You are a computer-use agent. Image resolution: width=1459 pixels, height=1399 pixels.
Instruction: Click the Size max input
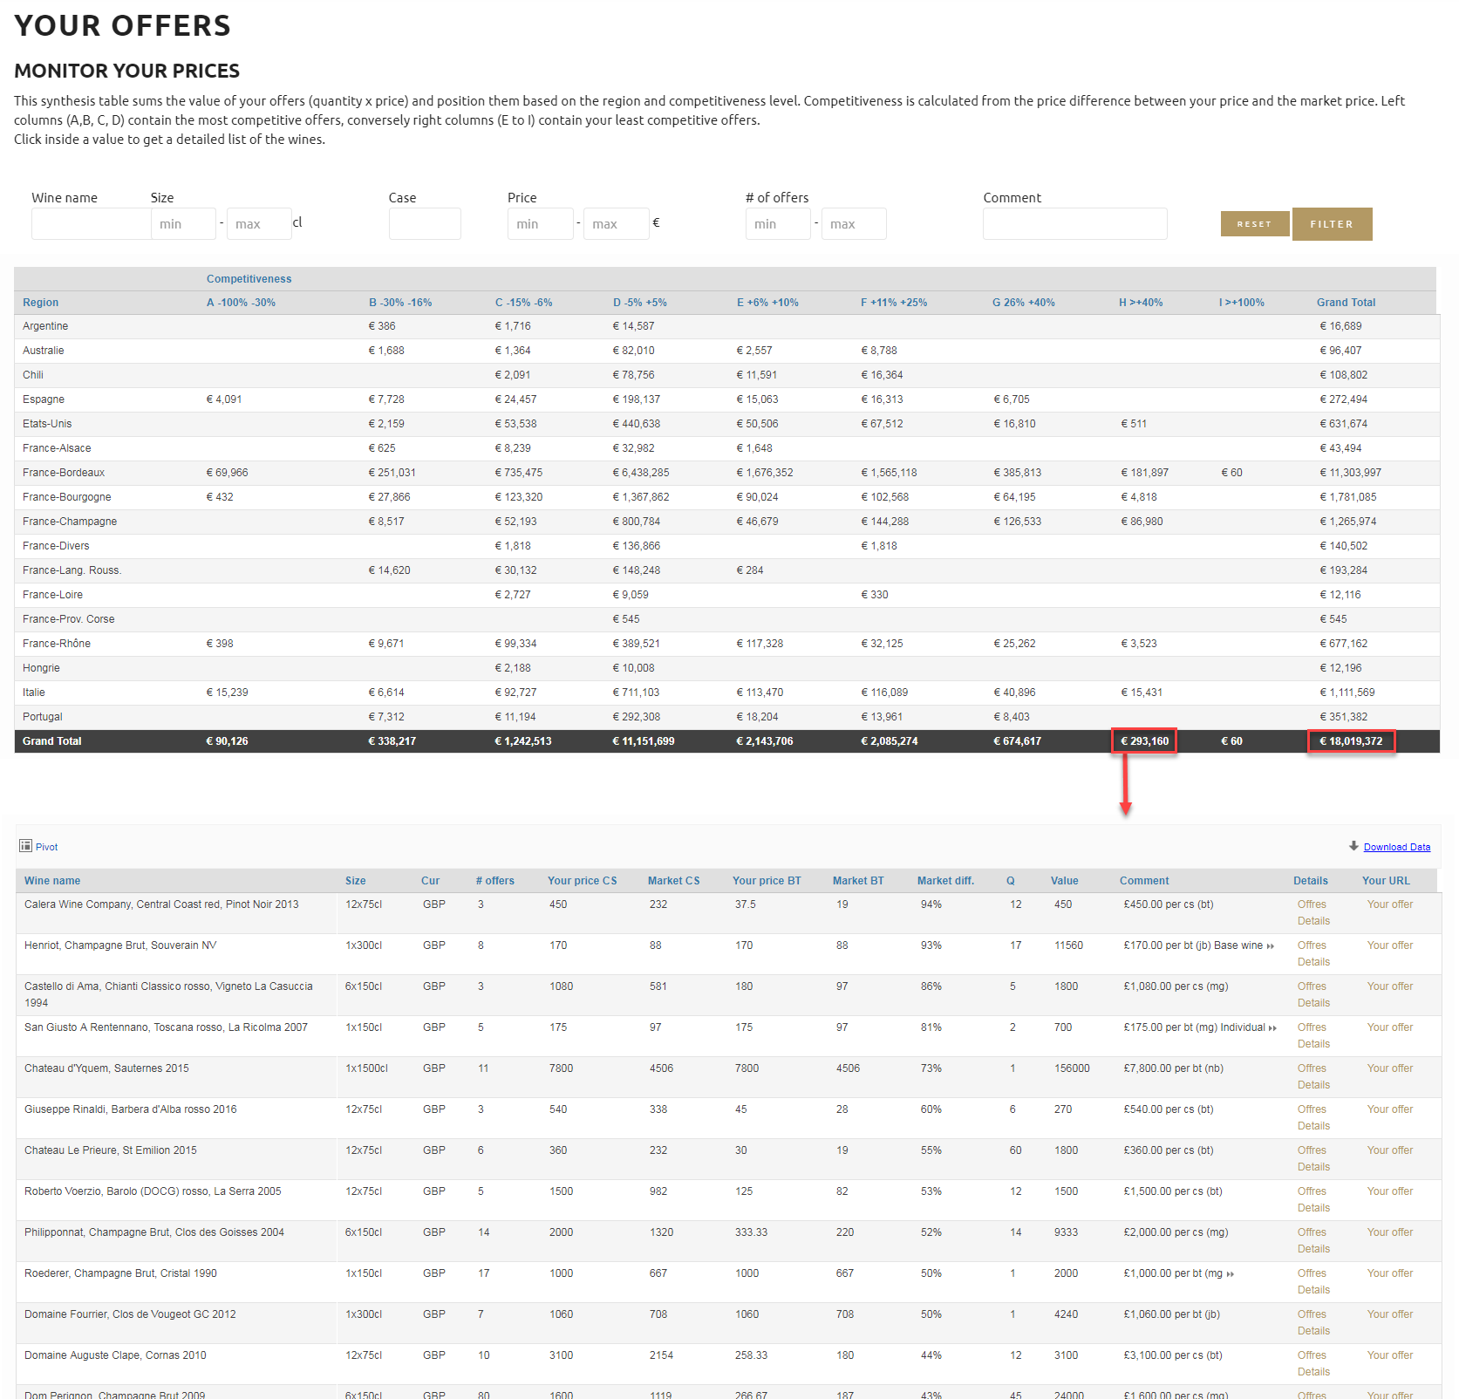pos(259,223)
